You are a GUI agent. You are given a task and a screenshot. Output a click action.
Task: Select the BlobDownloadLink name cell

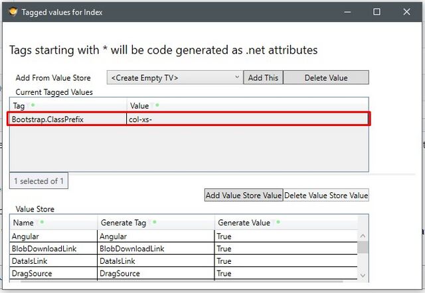click(53, 249)
